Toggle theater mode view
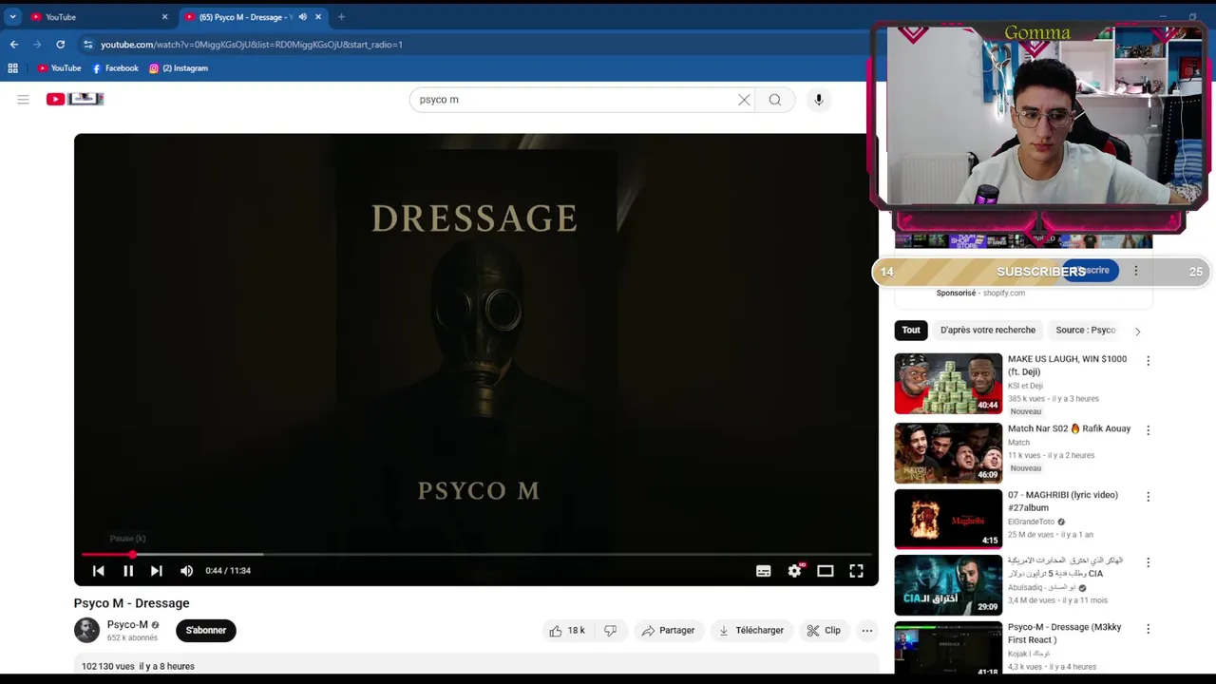Image resolution: width=1216 pixels, height=684 pixels. click(x=825, y=571)
